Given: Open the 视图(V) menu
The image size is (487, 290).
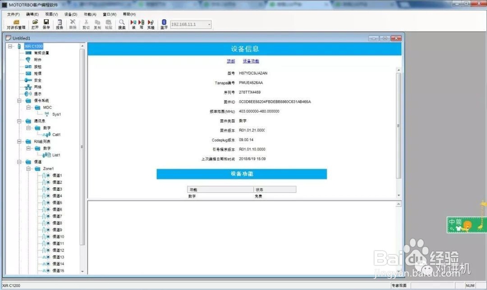Looking at the screenshot, I should [52, 14].
